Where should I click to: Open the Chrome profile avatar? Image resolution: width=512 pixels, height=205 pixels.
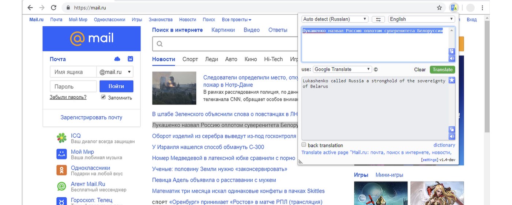click(470, 7)
